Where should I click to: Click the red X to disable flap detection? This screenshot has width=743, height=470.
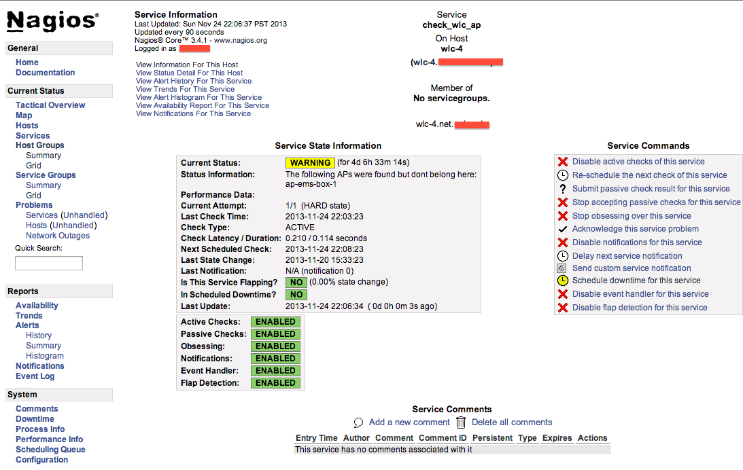pos(561,307)
